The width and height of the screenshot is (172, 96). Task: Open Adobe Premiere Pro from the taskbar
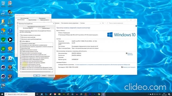(90, 94)
